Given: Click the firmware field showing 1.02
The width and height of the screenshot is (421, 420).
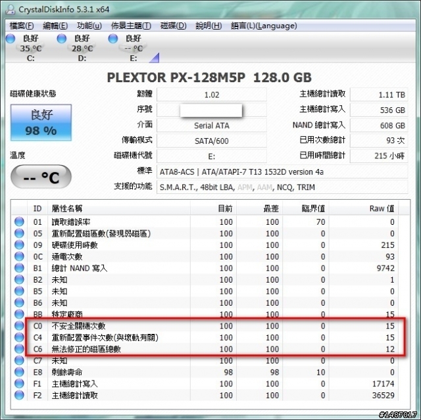Looking at the screenshot, I should tap(212, 95).
